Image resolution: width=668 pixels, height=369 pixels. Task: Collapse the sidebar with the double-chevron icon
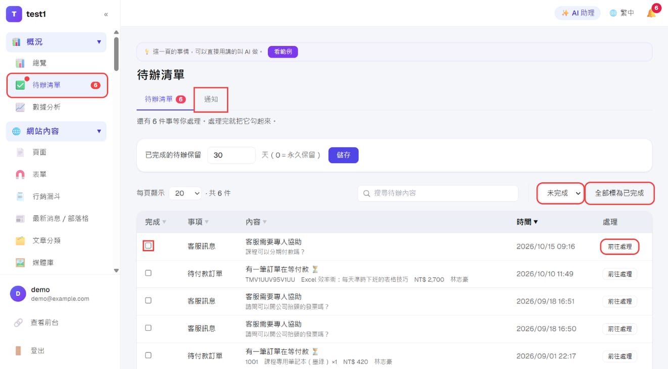(x=106, y=14)
